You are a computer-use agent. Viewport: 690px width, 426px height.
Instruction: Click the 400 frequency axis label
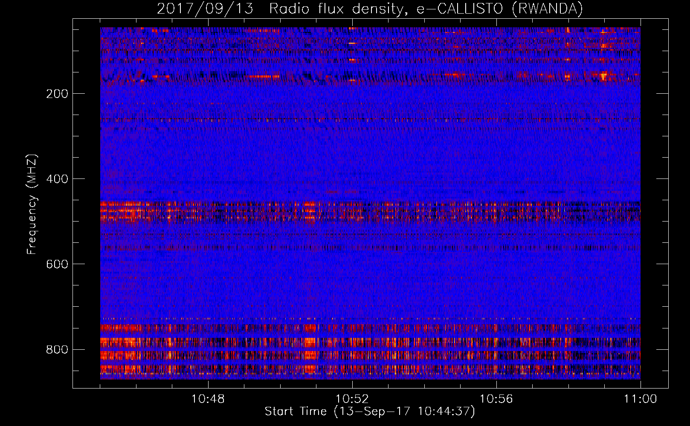point(57,179)
